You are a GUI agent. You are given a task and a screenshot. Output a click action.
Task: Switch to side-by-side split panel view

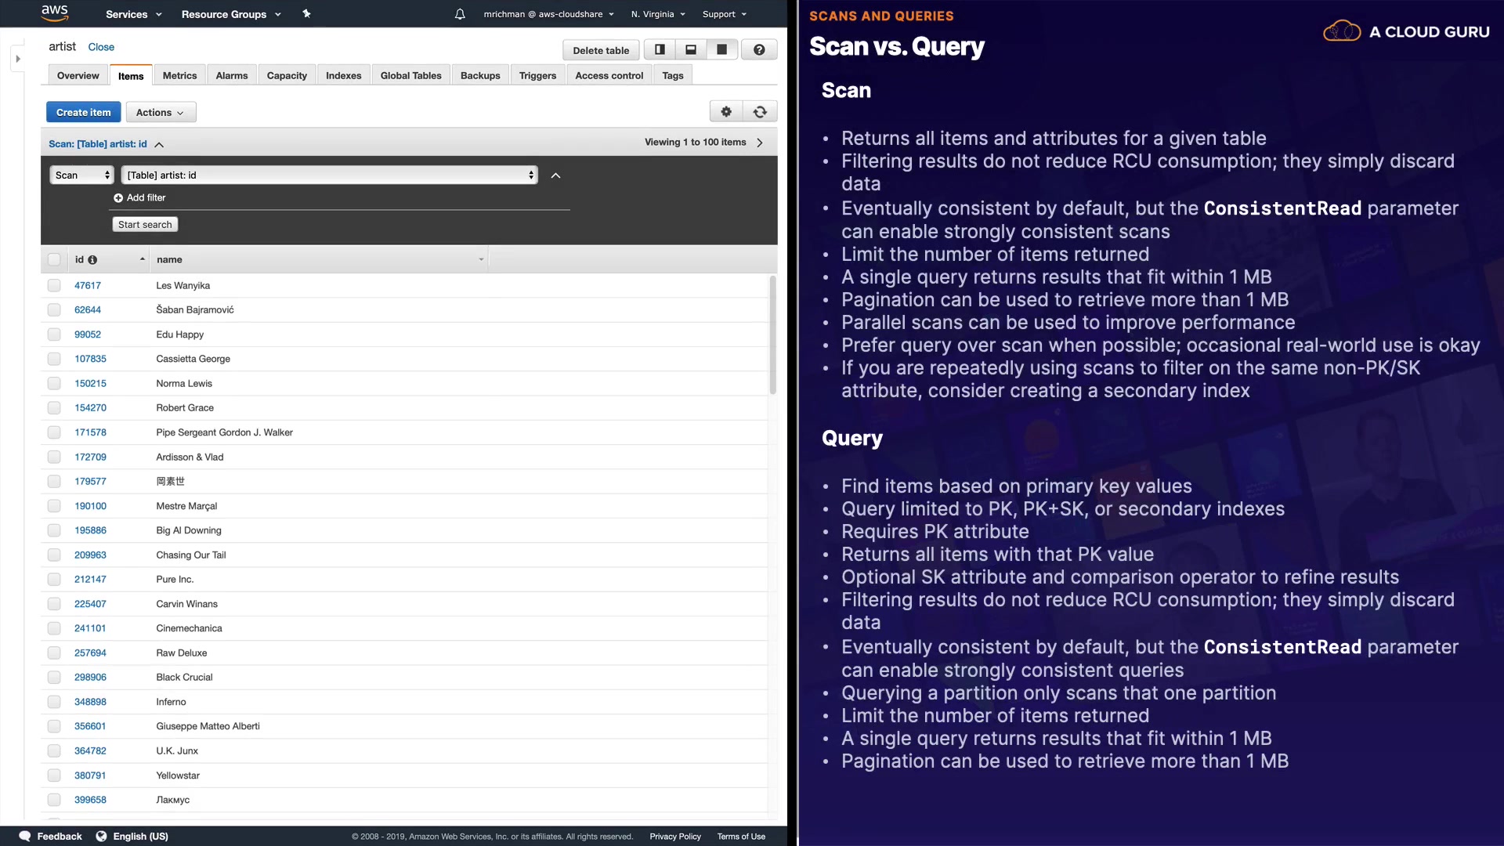pos(660,50)
